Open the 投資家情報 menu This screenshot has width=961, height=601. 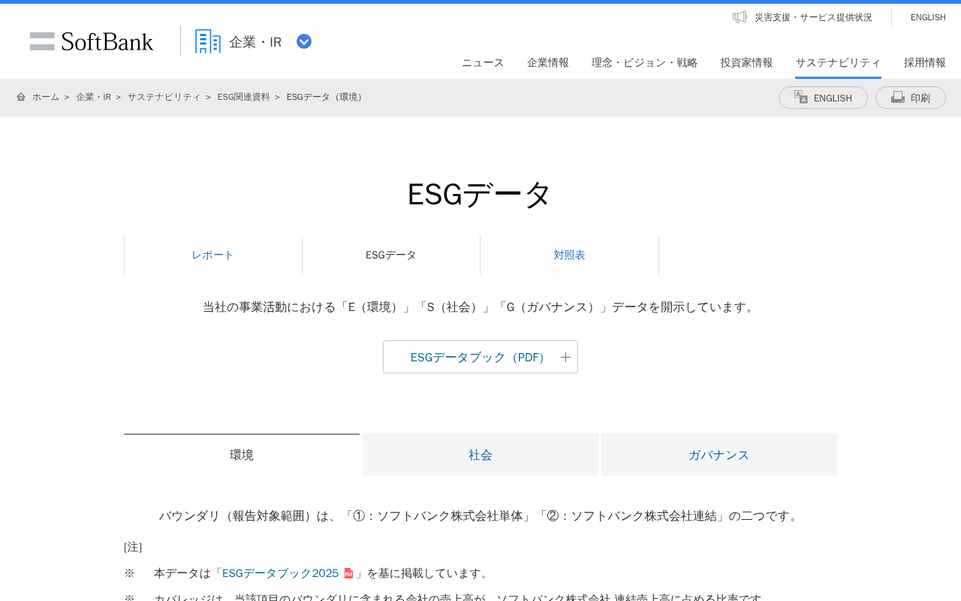[746, 62]
